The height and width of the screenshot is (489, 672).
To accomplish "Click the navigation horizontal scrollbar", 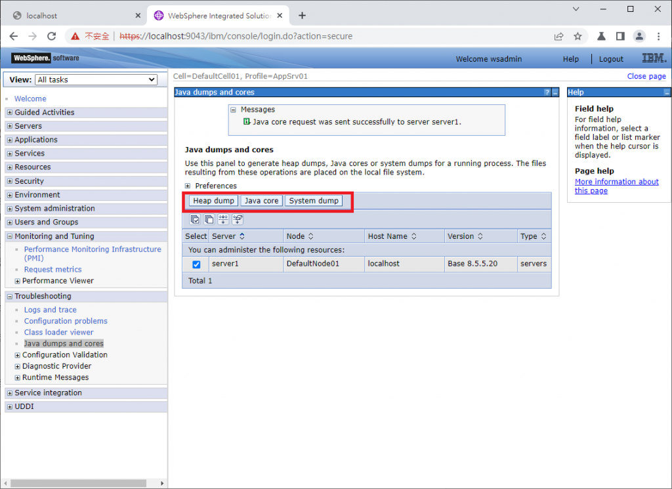I will [79, 483].
